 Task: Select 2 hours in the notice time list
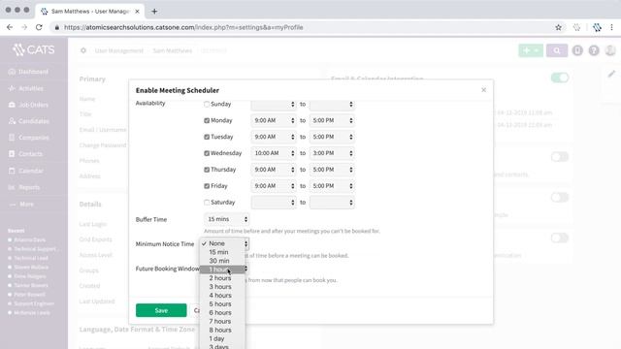click(x=222, y=278)
